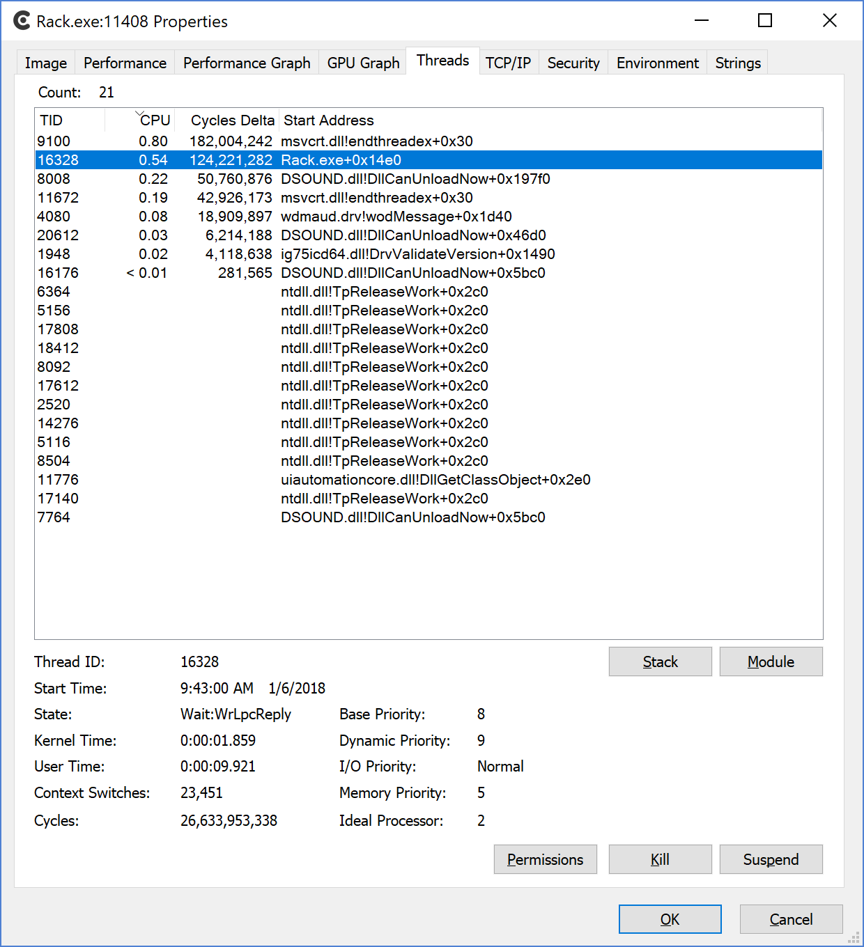Click the I/O Priority value Normal
Screen dimensions: 864x947
click(500, 767)
